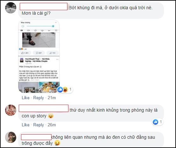
Task: Open the third commenter's avatar
Action: pos(11,137)
